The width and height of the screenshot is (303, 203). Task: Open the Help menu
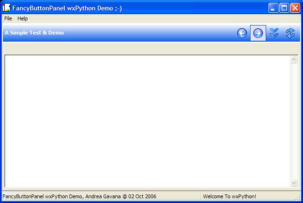(x=23, y=18)
